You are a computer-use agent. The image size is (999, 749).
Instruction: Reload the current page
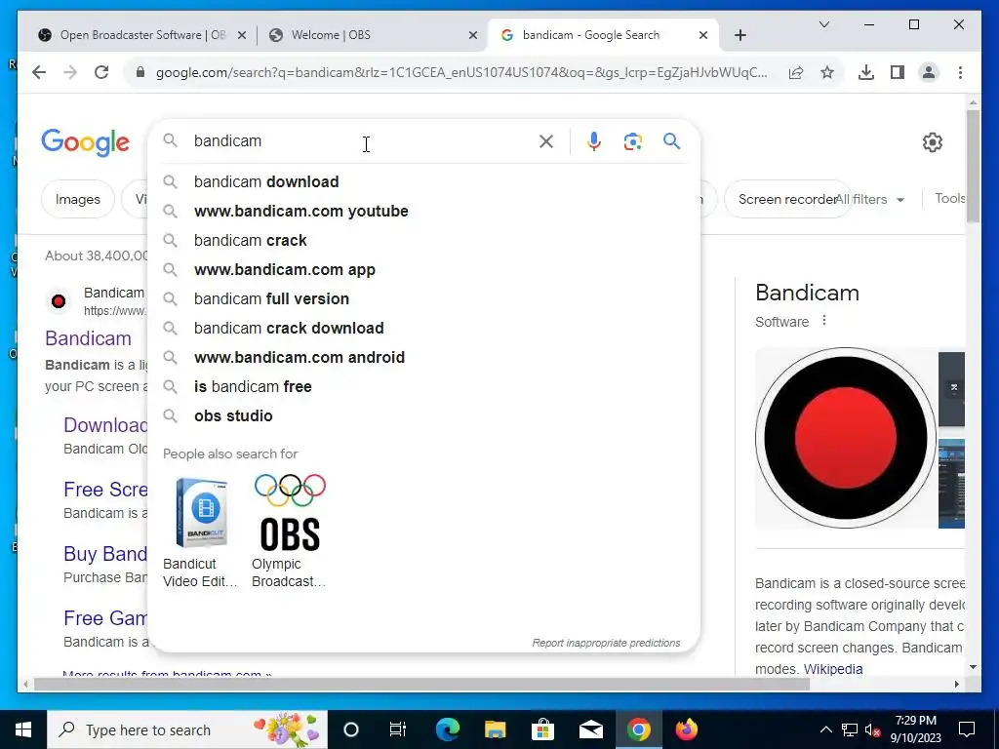[101, 72]
